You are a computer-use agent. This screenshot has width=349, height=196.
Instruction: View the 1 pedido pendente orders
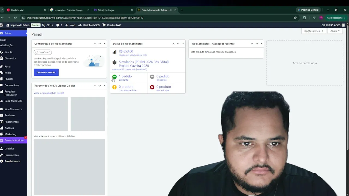129,78
